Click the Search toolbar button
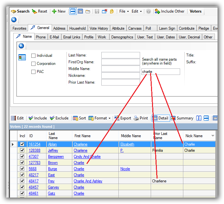Image resolution: width=224 pixels, height=204 pixels. (x=20, y=11)
